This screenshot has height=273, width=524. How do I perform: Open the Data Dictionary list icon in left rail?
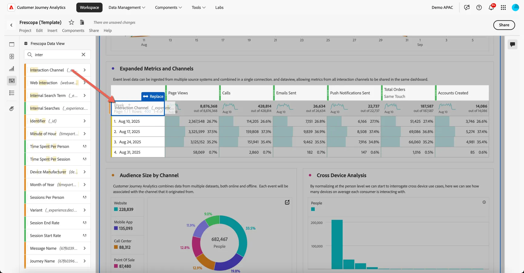12,93
